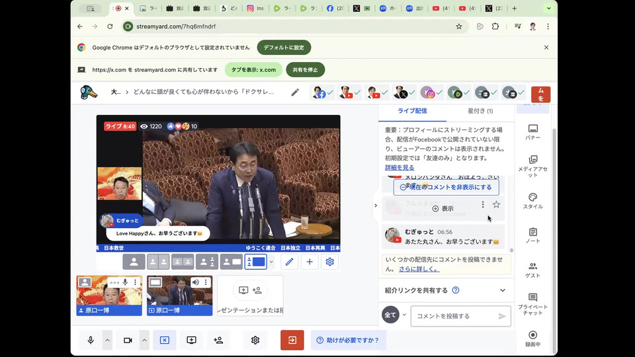The image size is (635, 357).
Task: Open the プライベートチャット sidebar panel
Action: [x=533, y=304]
